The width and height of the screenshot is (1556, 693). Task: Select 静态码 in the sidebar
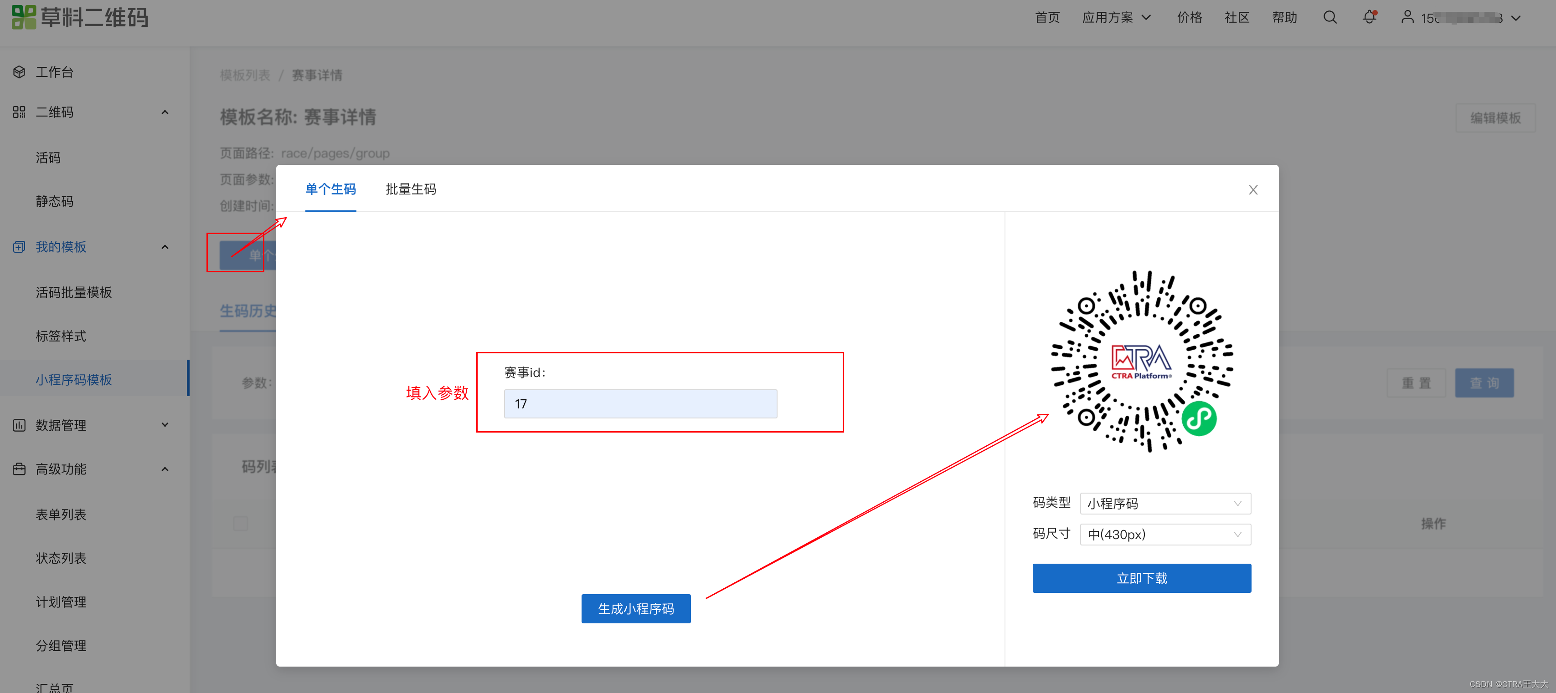[54, 201]
